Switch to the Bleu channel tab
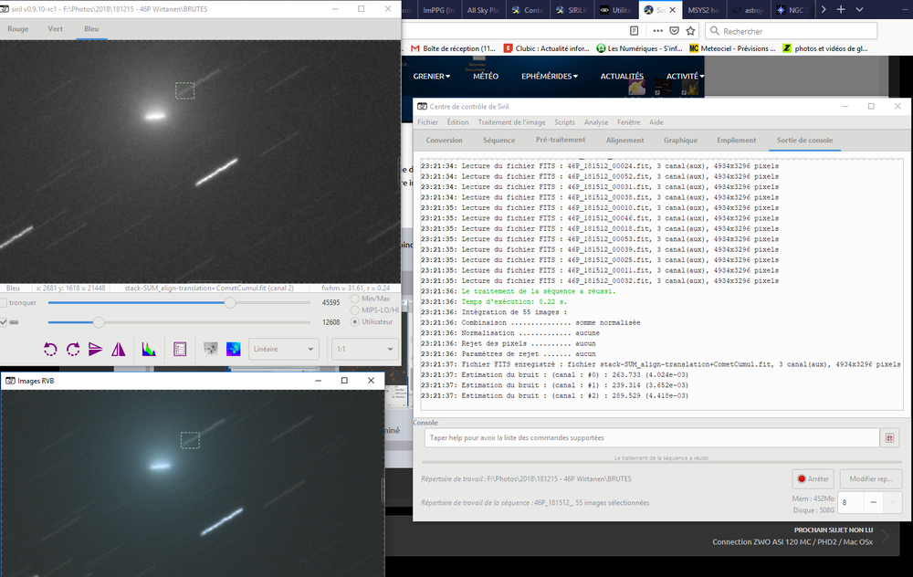This screenshot has width=913, height=577. (x=91, y=28)
